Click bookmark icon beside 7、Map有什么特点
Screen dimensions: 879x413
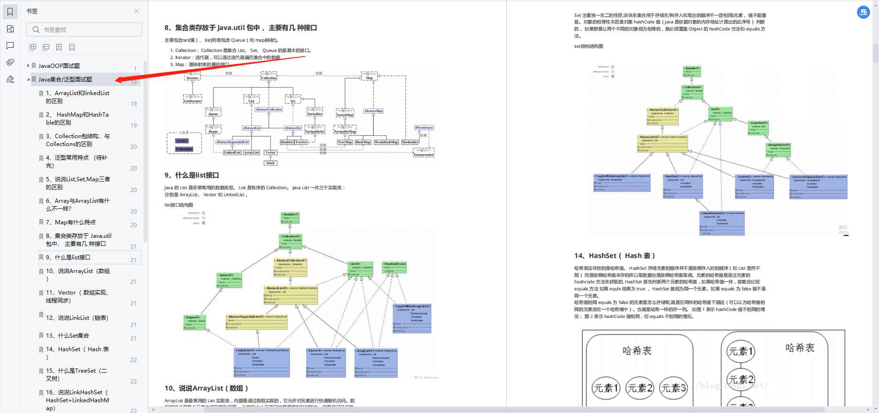pos(41,223)
